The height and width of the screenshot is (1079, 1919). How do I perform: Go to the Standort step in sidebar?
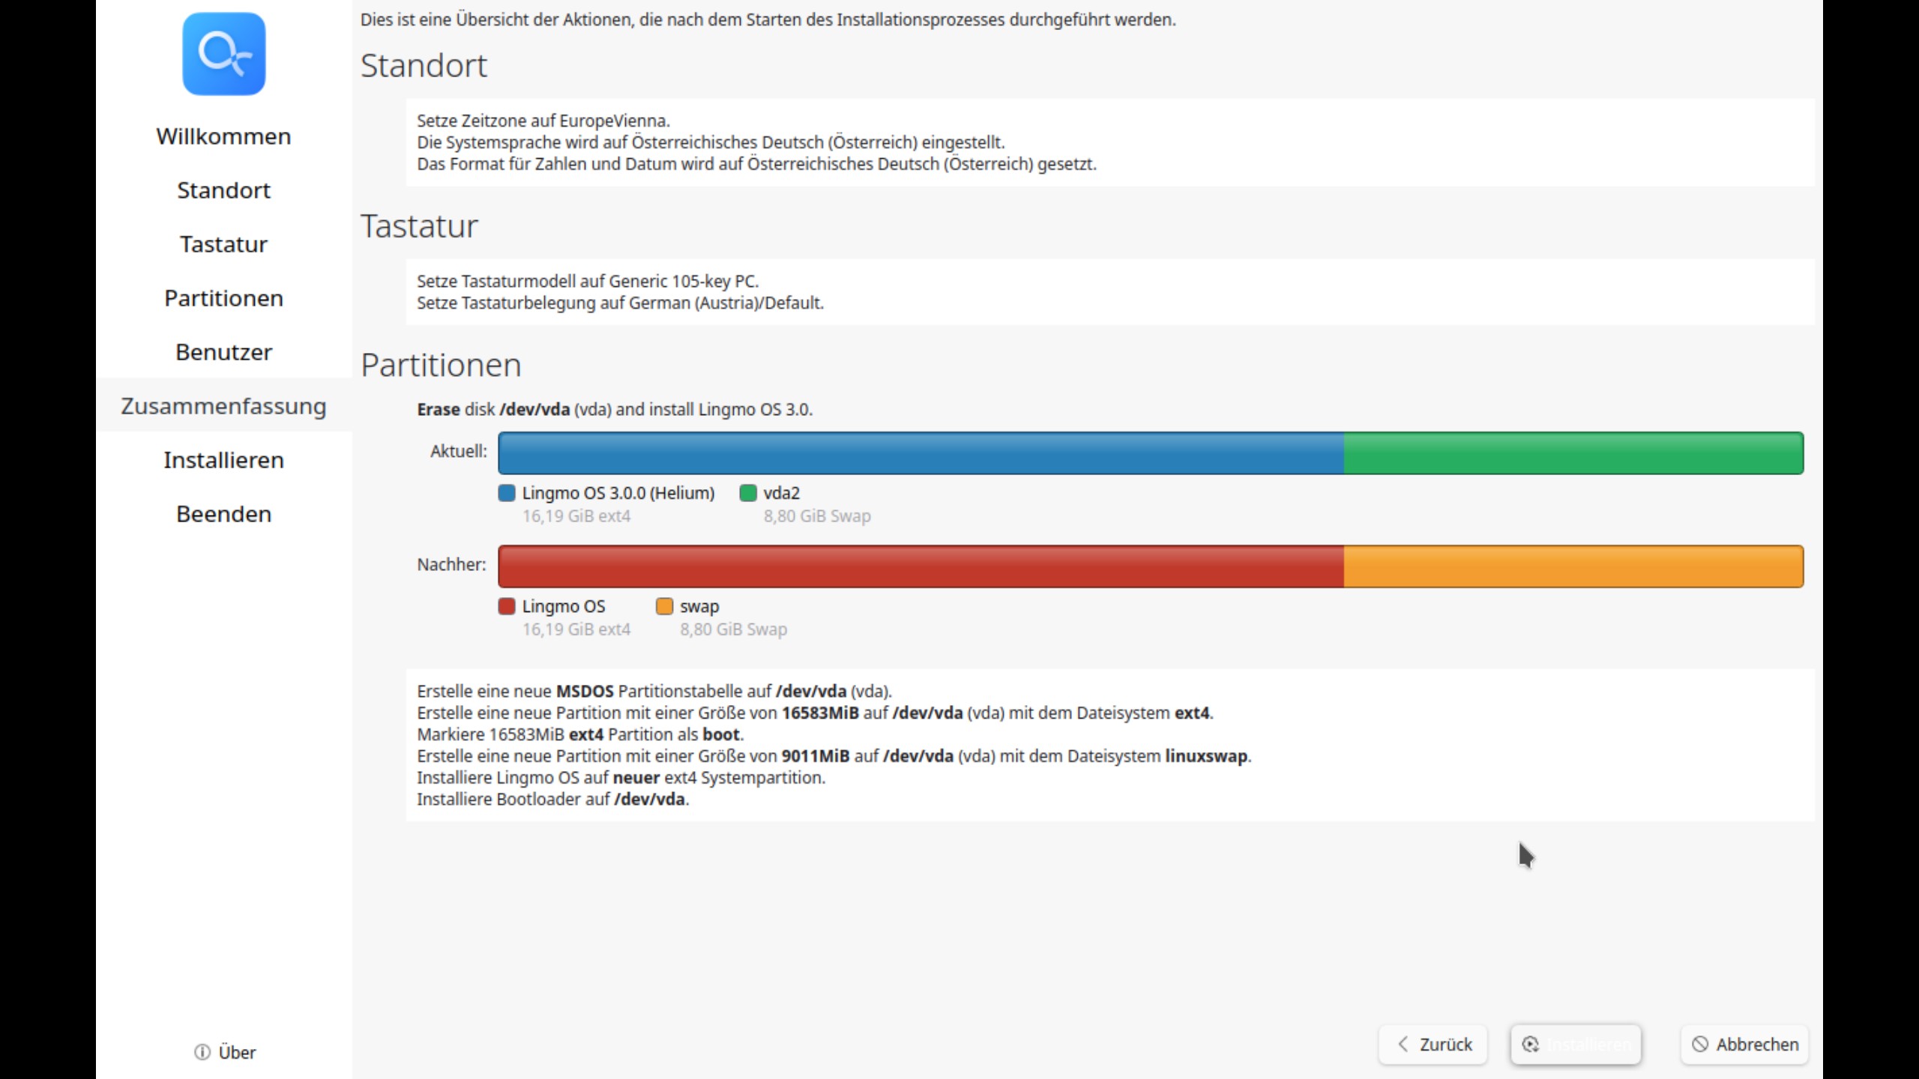tap(223, 190)
